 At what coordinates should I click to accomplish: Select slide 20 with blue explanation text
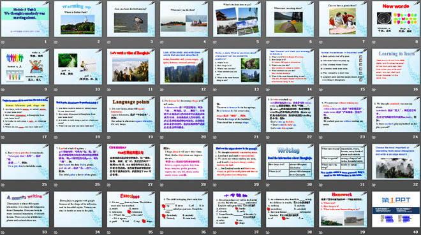click(x=184, y=114)
